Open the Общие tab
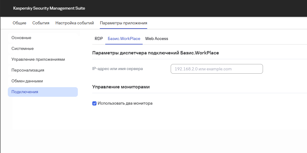This screenshot has width=307, height=153. pyautogui.click(x=19, y=23)
